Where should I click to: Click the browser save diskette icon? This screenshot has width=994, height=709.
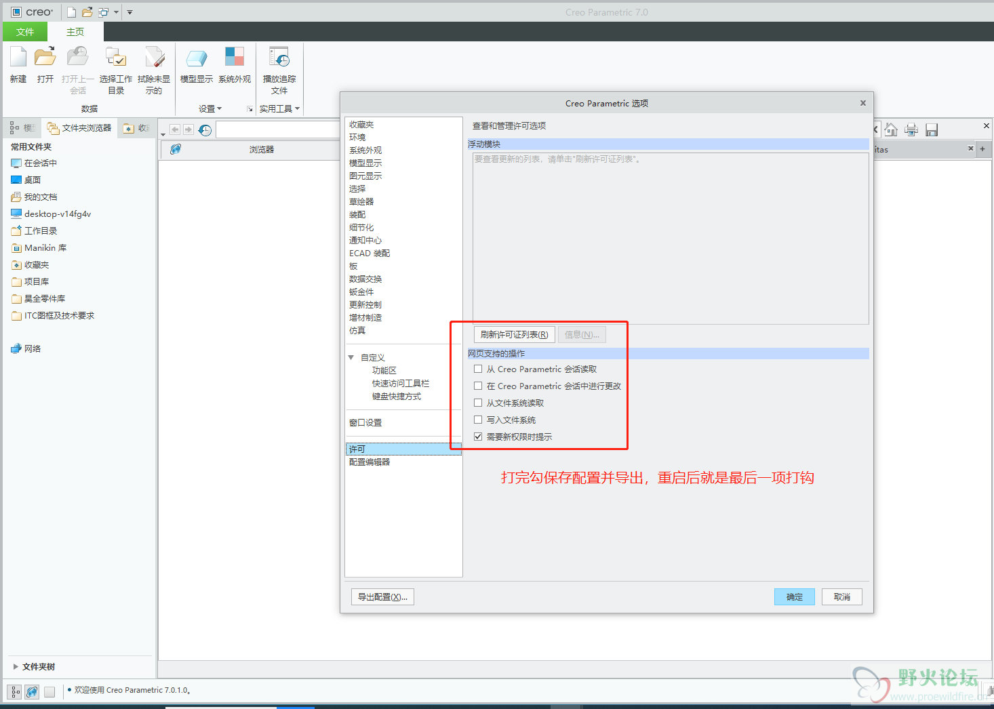[x=932, y=129]
